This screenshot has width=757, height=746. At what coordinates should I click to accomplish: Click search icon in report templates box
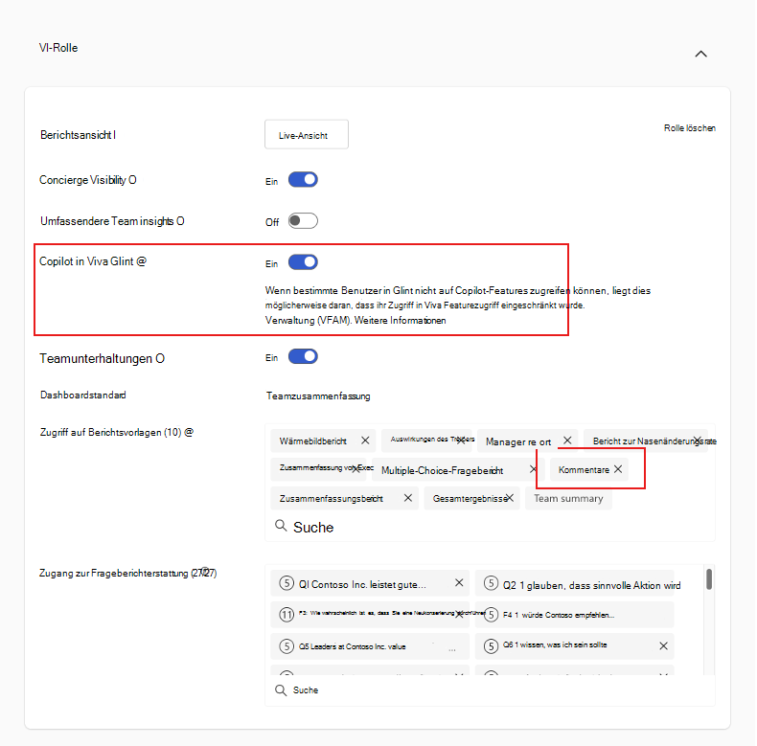tap(281, 526)
